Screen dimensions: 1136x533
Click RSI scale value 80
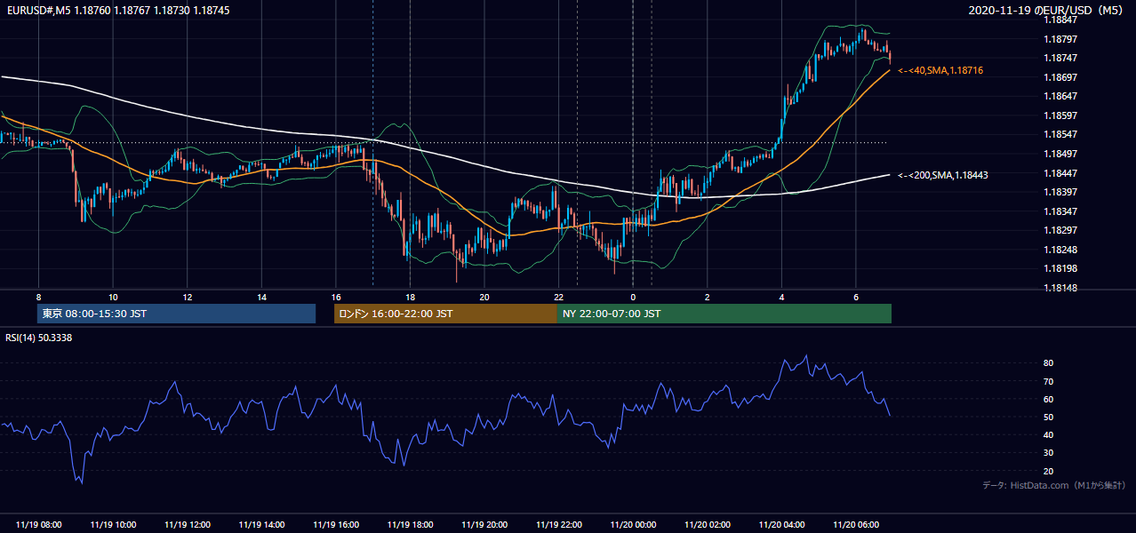click(x=1049, y=363)
